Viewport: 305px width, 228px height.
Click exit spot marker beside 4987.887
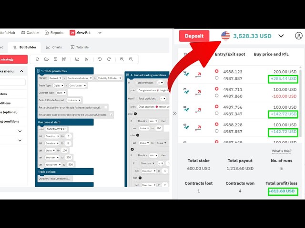216,78
